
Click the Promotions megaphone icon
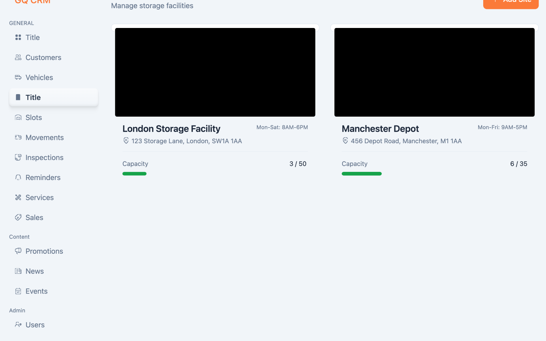(x=18, y=251)
